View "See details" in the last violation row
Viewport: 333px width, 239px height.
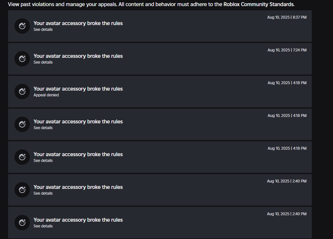click(x=43, y=226)
